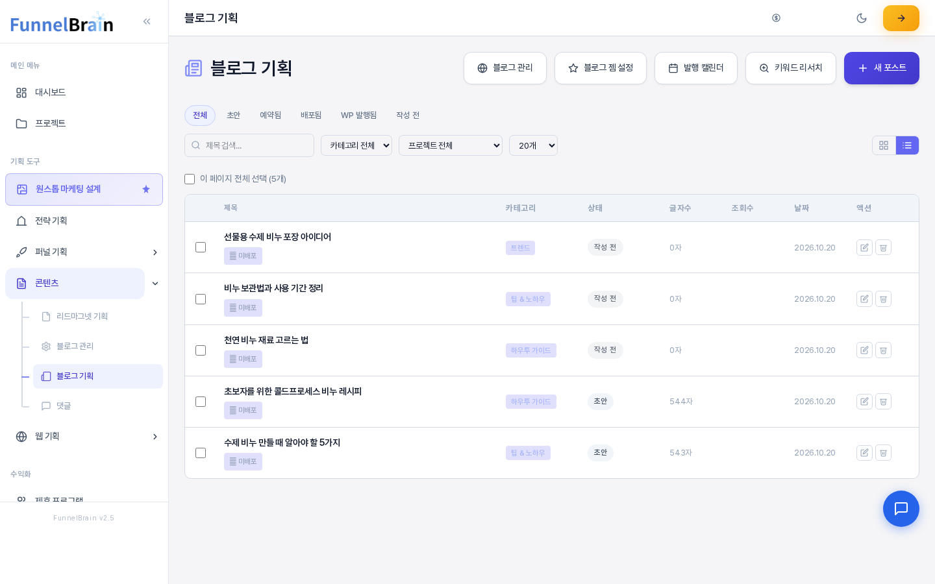Select checkbox for 수제 비누 만들 때 알아야 할 5가지
This screenshot has height=584, width=935.
[x=201, y=453]
